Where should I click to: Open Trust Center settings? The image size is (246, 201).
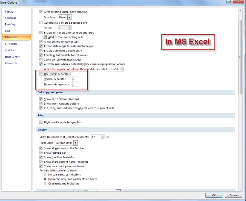tap(12, 57)
